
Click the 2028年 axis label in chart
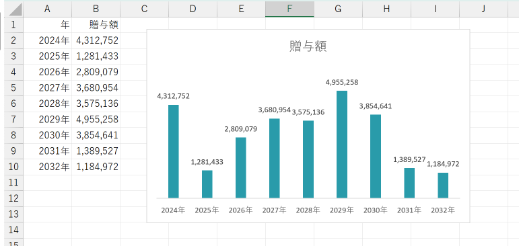[x=308, y=210]
